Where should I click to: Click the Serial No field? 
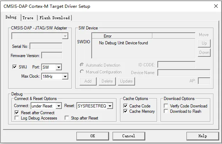click(x=46, y=46)
